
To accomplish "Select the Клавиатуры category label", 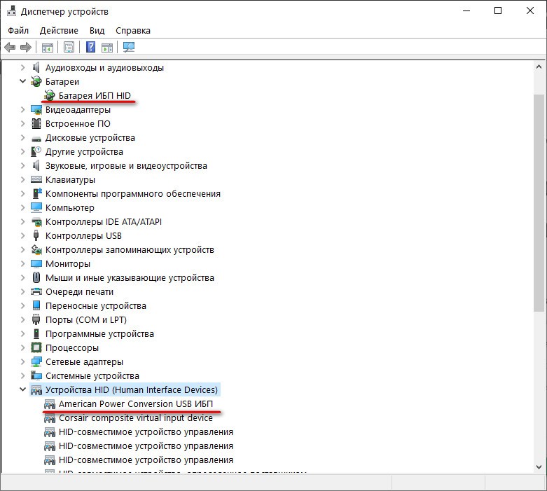I will pos(70,179).
